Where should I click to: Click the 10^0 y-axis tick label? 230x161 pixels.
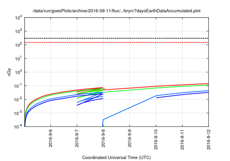tap(18, 72)
